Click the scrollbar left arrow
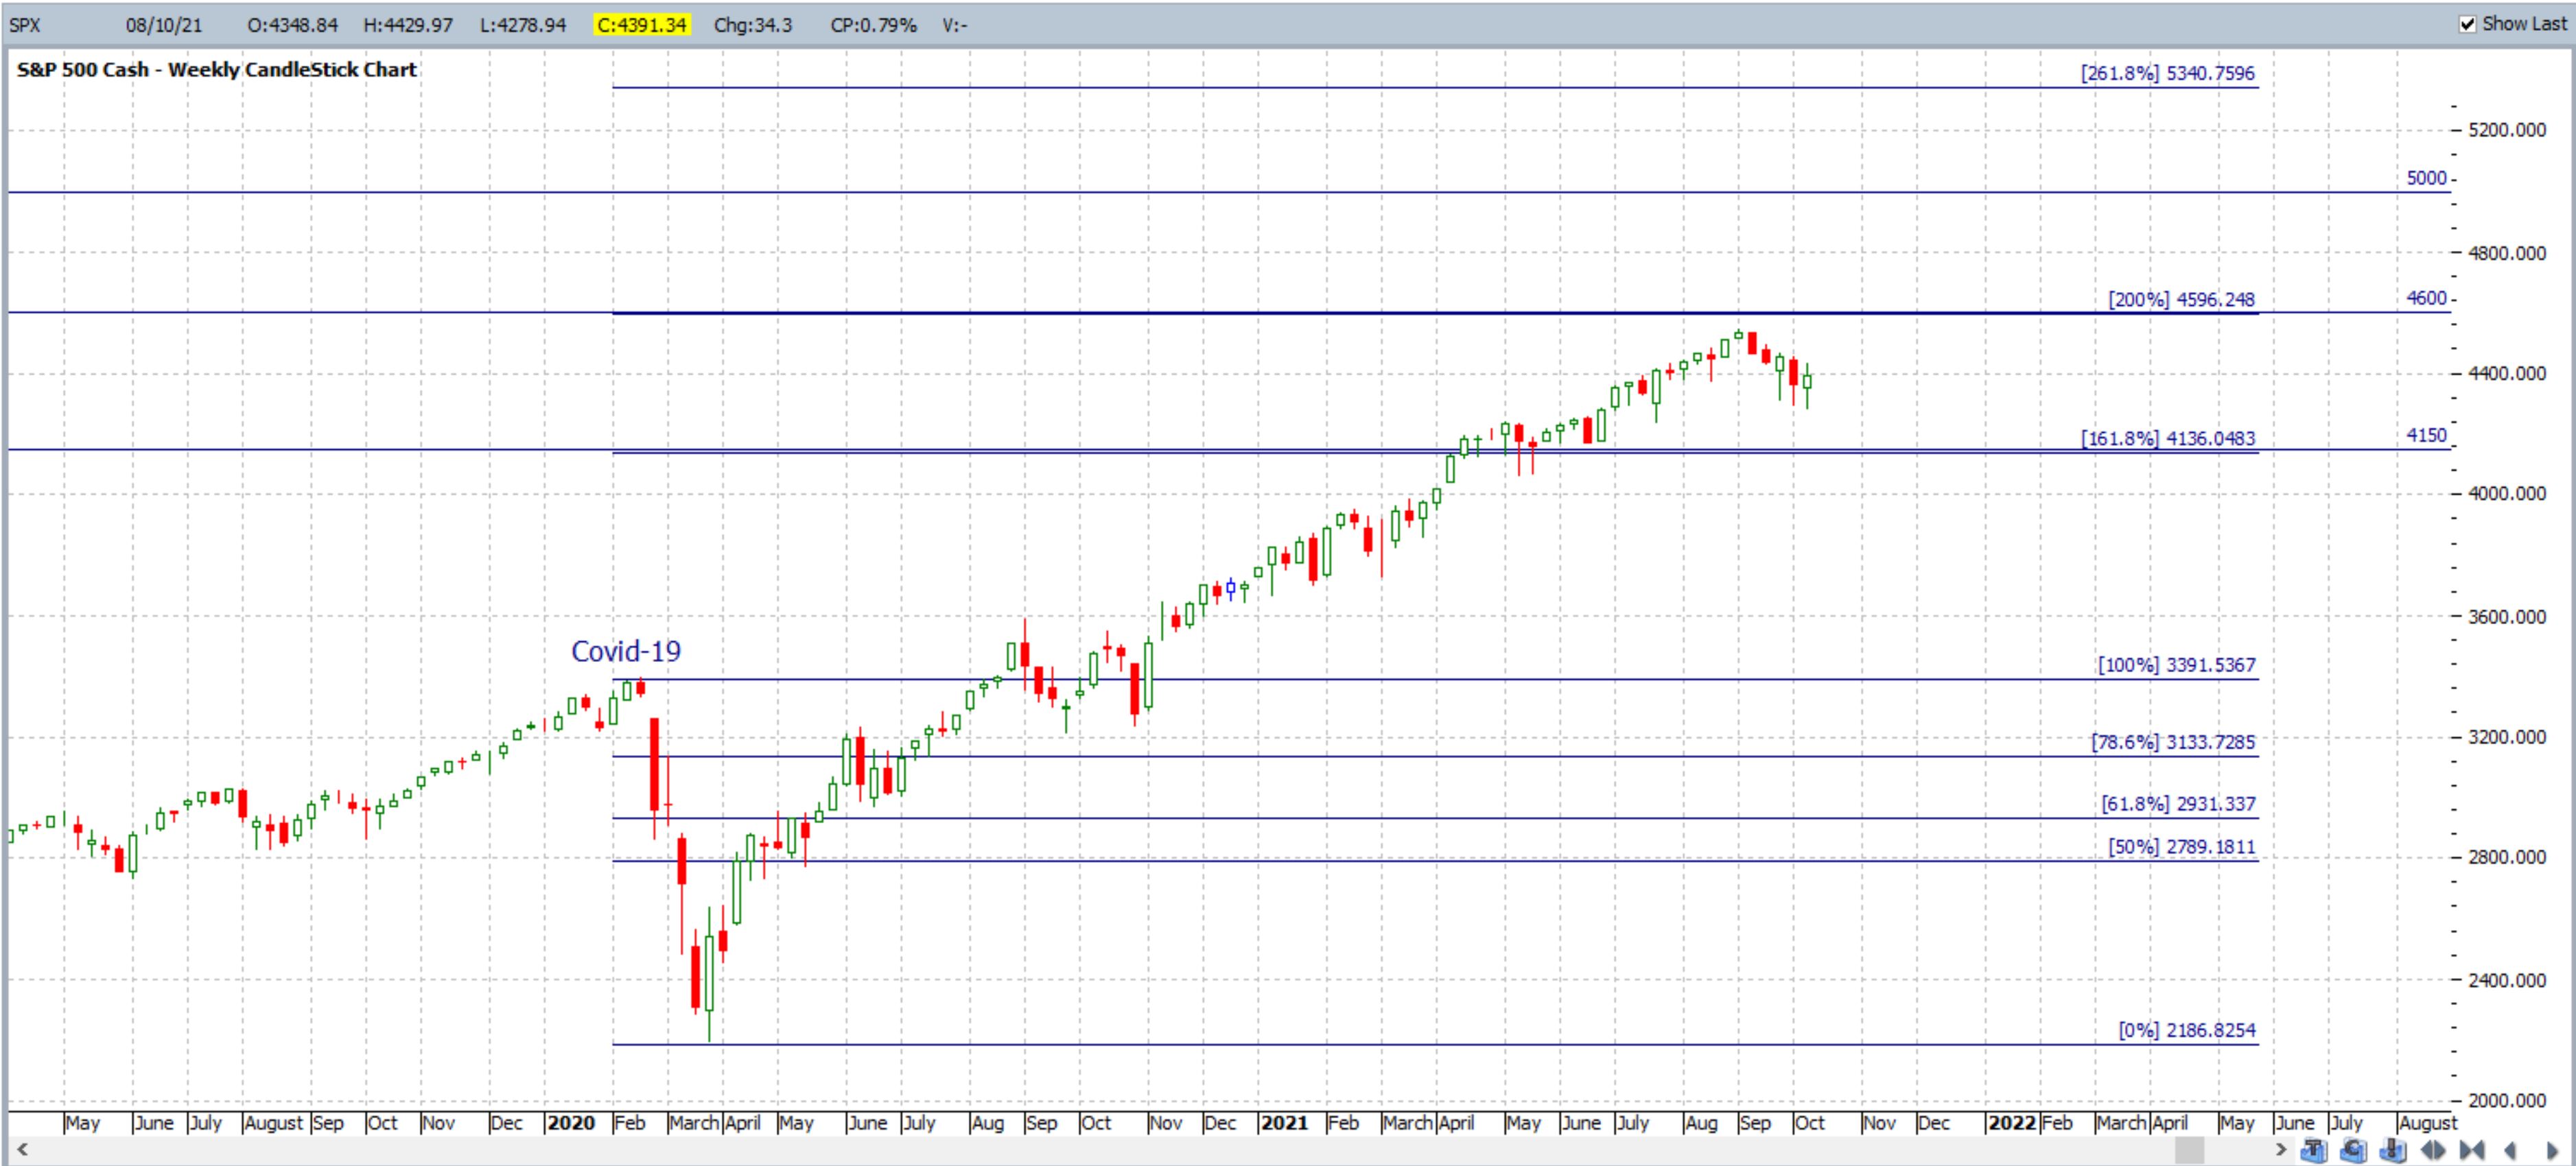Screen dimensions: 2576x1166 click(x=22, y=1149)
